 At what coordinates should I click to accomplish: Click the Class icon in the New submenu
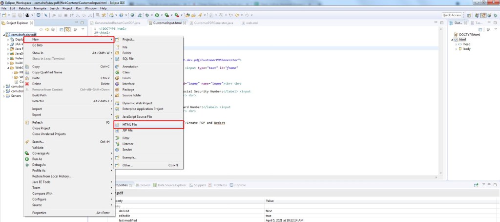click(117, 72)
